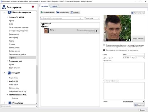
Task: Open Аудит settings
Action: 11,64
